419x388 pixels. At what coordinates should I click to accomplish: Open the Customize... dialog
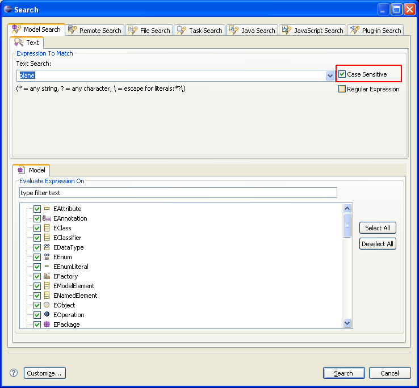point(45,373)
